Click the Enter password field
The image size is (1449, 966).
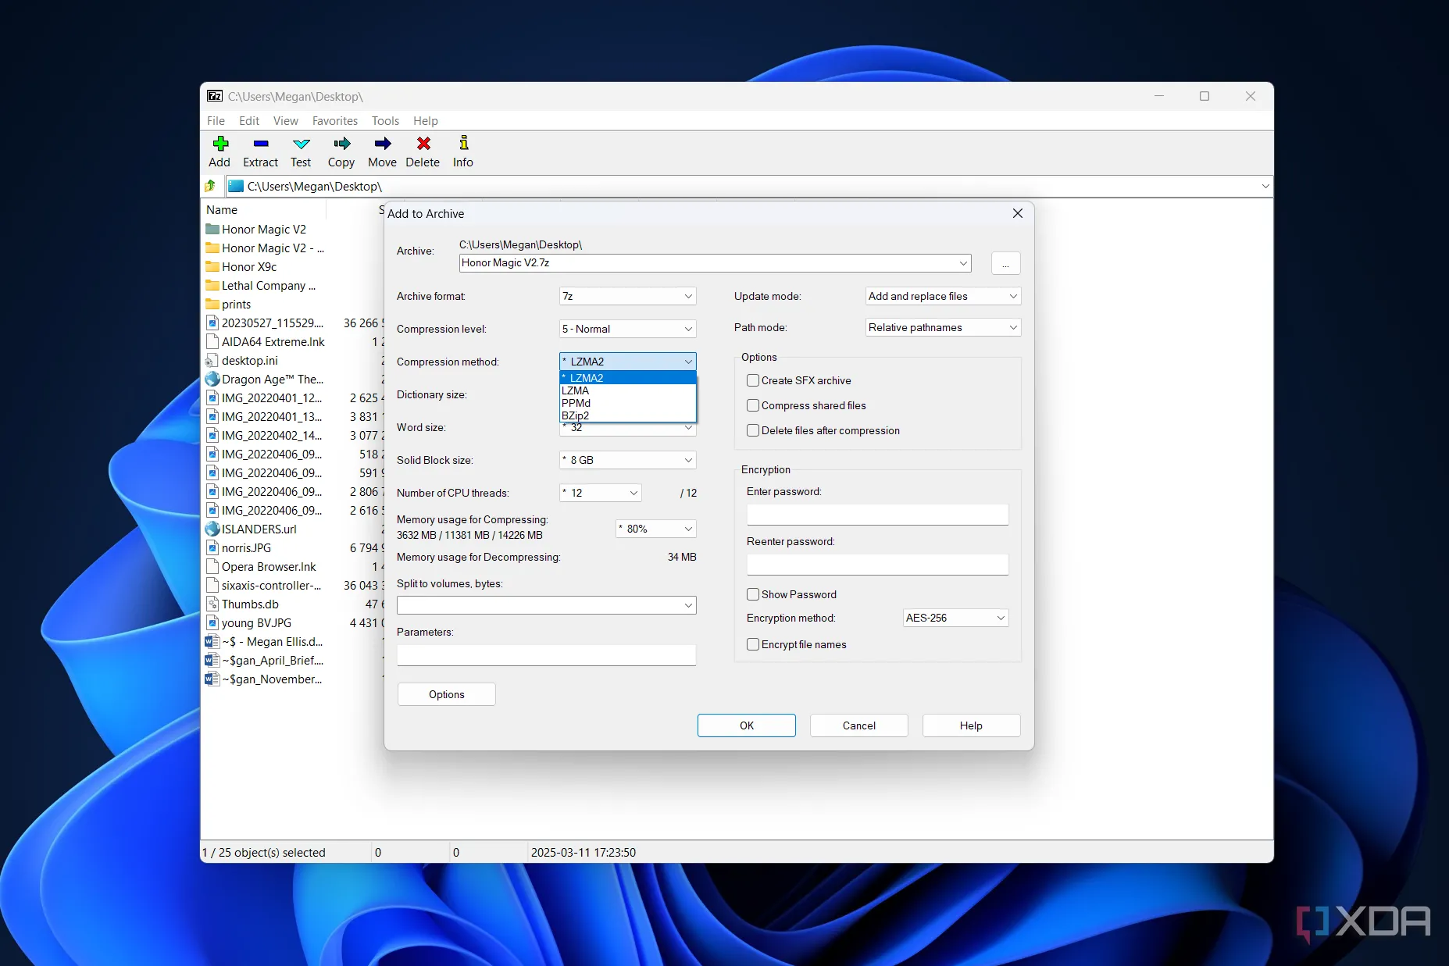click(x=877, y=515)
